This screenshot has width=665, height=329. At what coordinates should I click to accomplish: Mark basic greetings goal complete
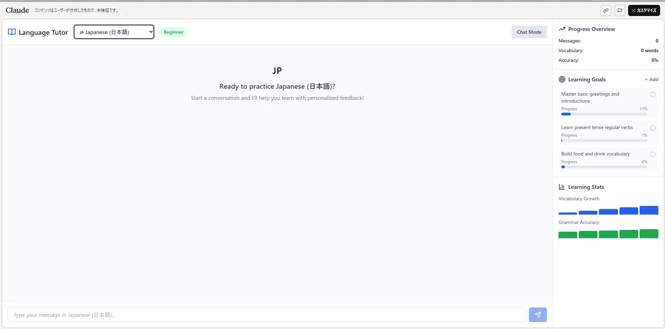click(x=653, y=95)
